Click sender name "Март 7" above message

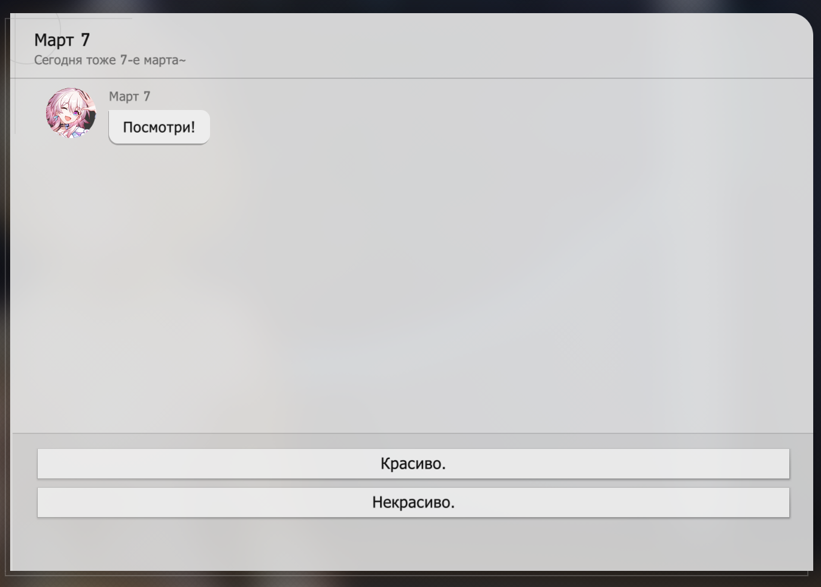[x=130, y=96]
